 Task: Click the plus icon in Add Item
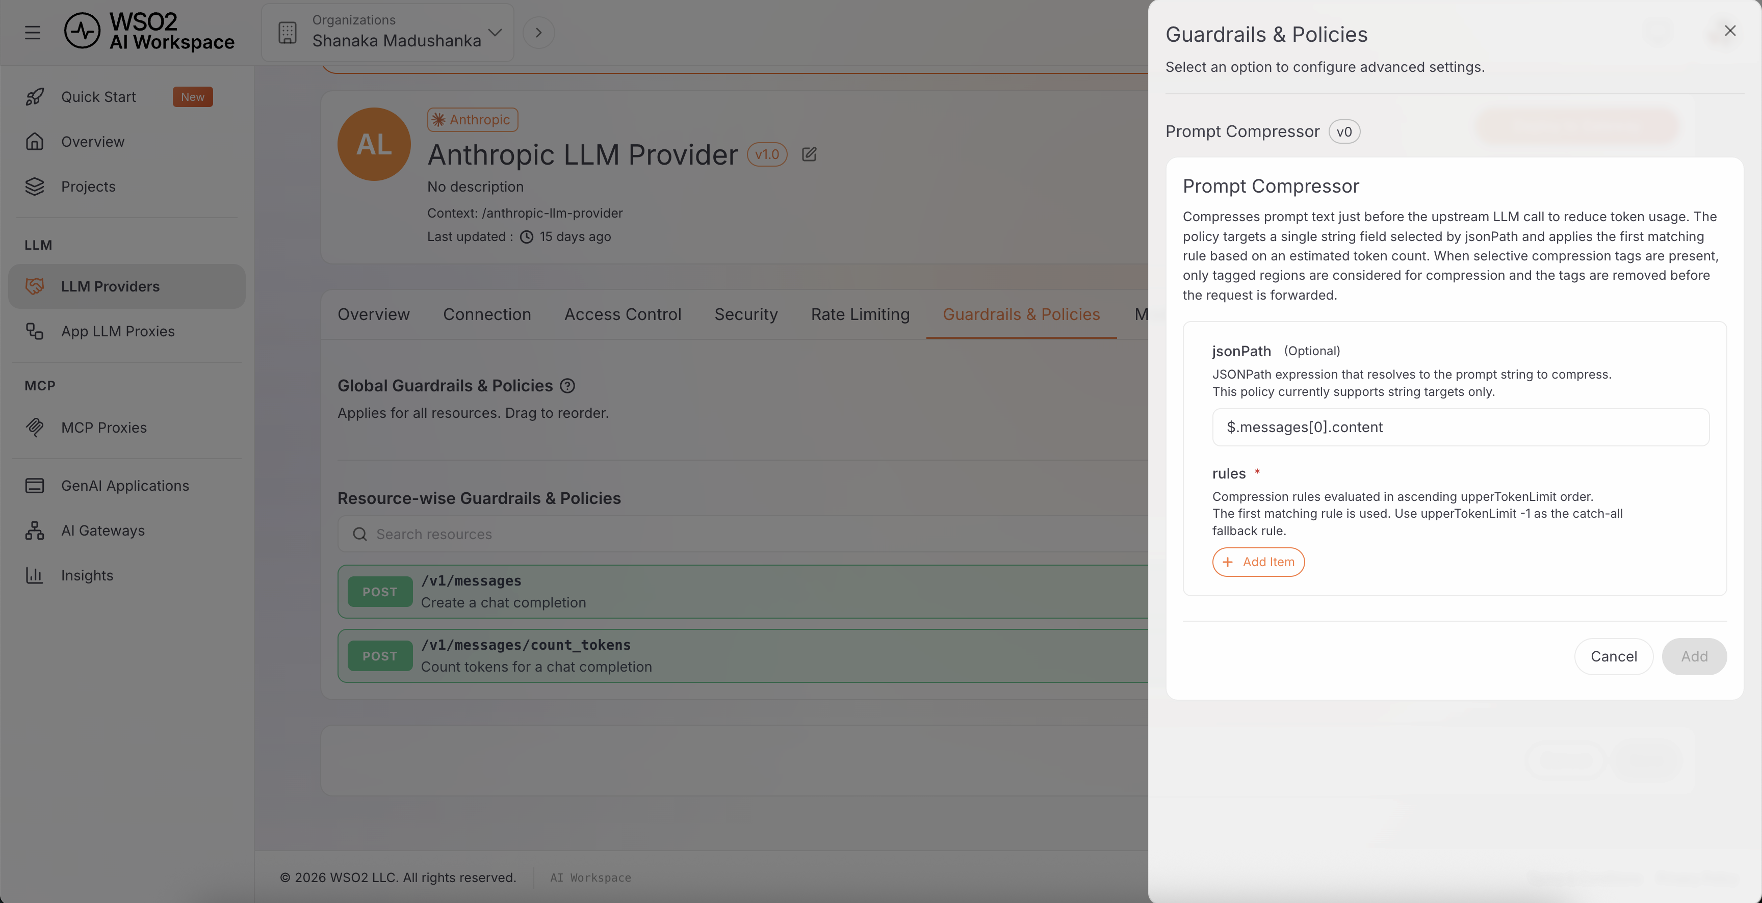(1228, 562)
